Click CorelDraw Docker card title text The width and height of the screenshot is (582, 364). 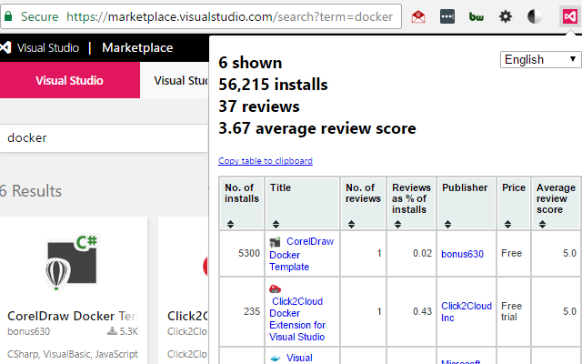click(x=73, y=316)
